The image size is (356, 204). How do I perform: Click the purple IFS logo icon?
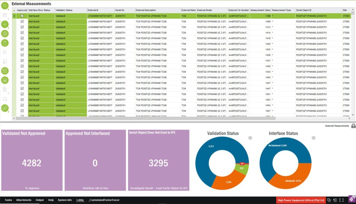click(x=352, y=199)
